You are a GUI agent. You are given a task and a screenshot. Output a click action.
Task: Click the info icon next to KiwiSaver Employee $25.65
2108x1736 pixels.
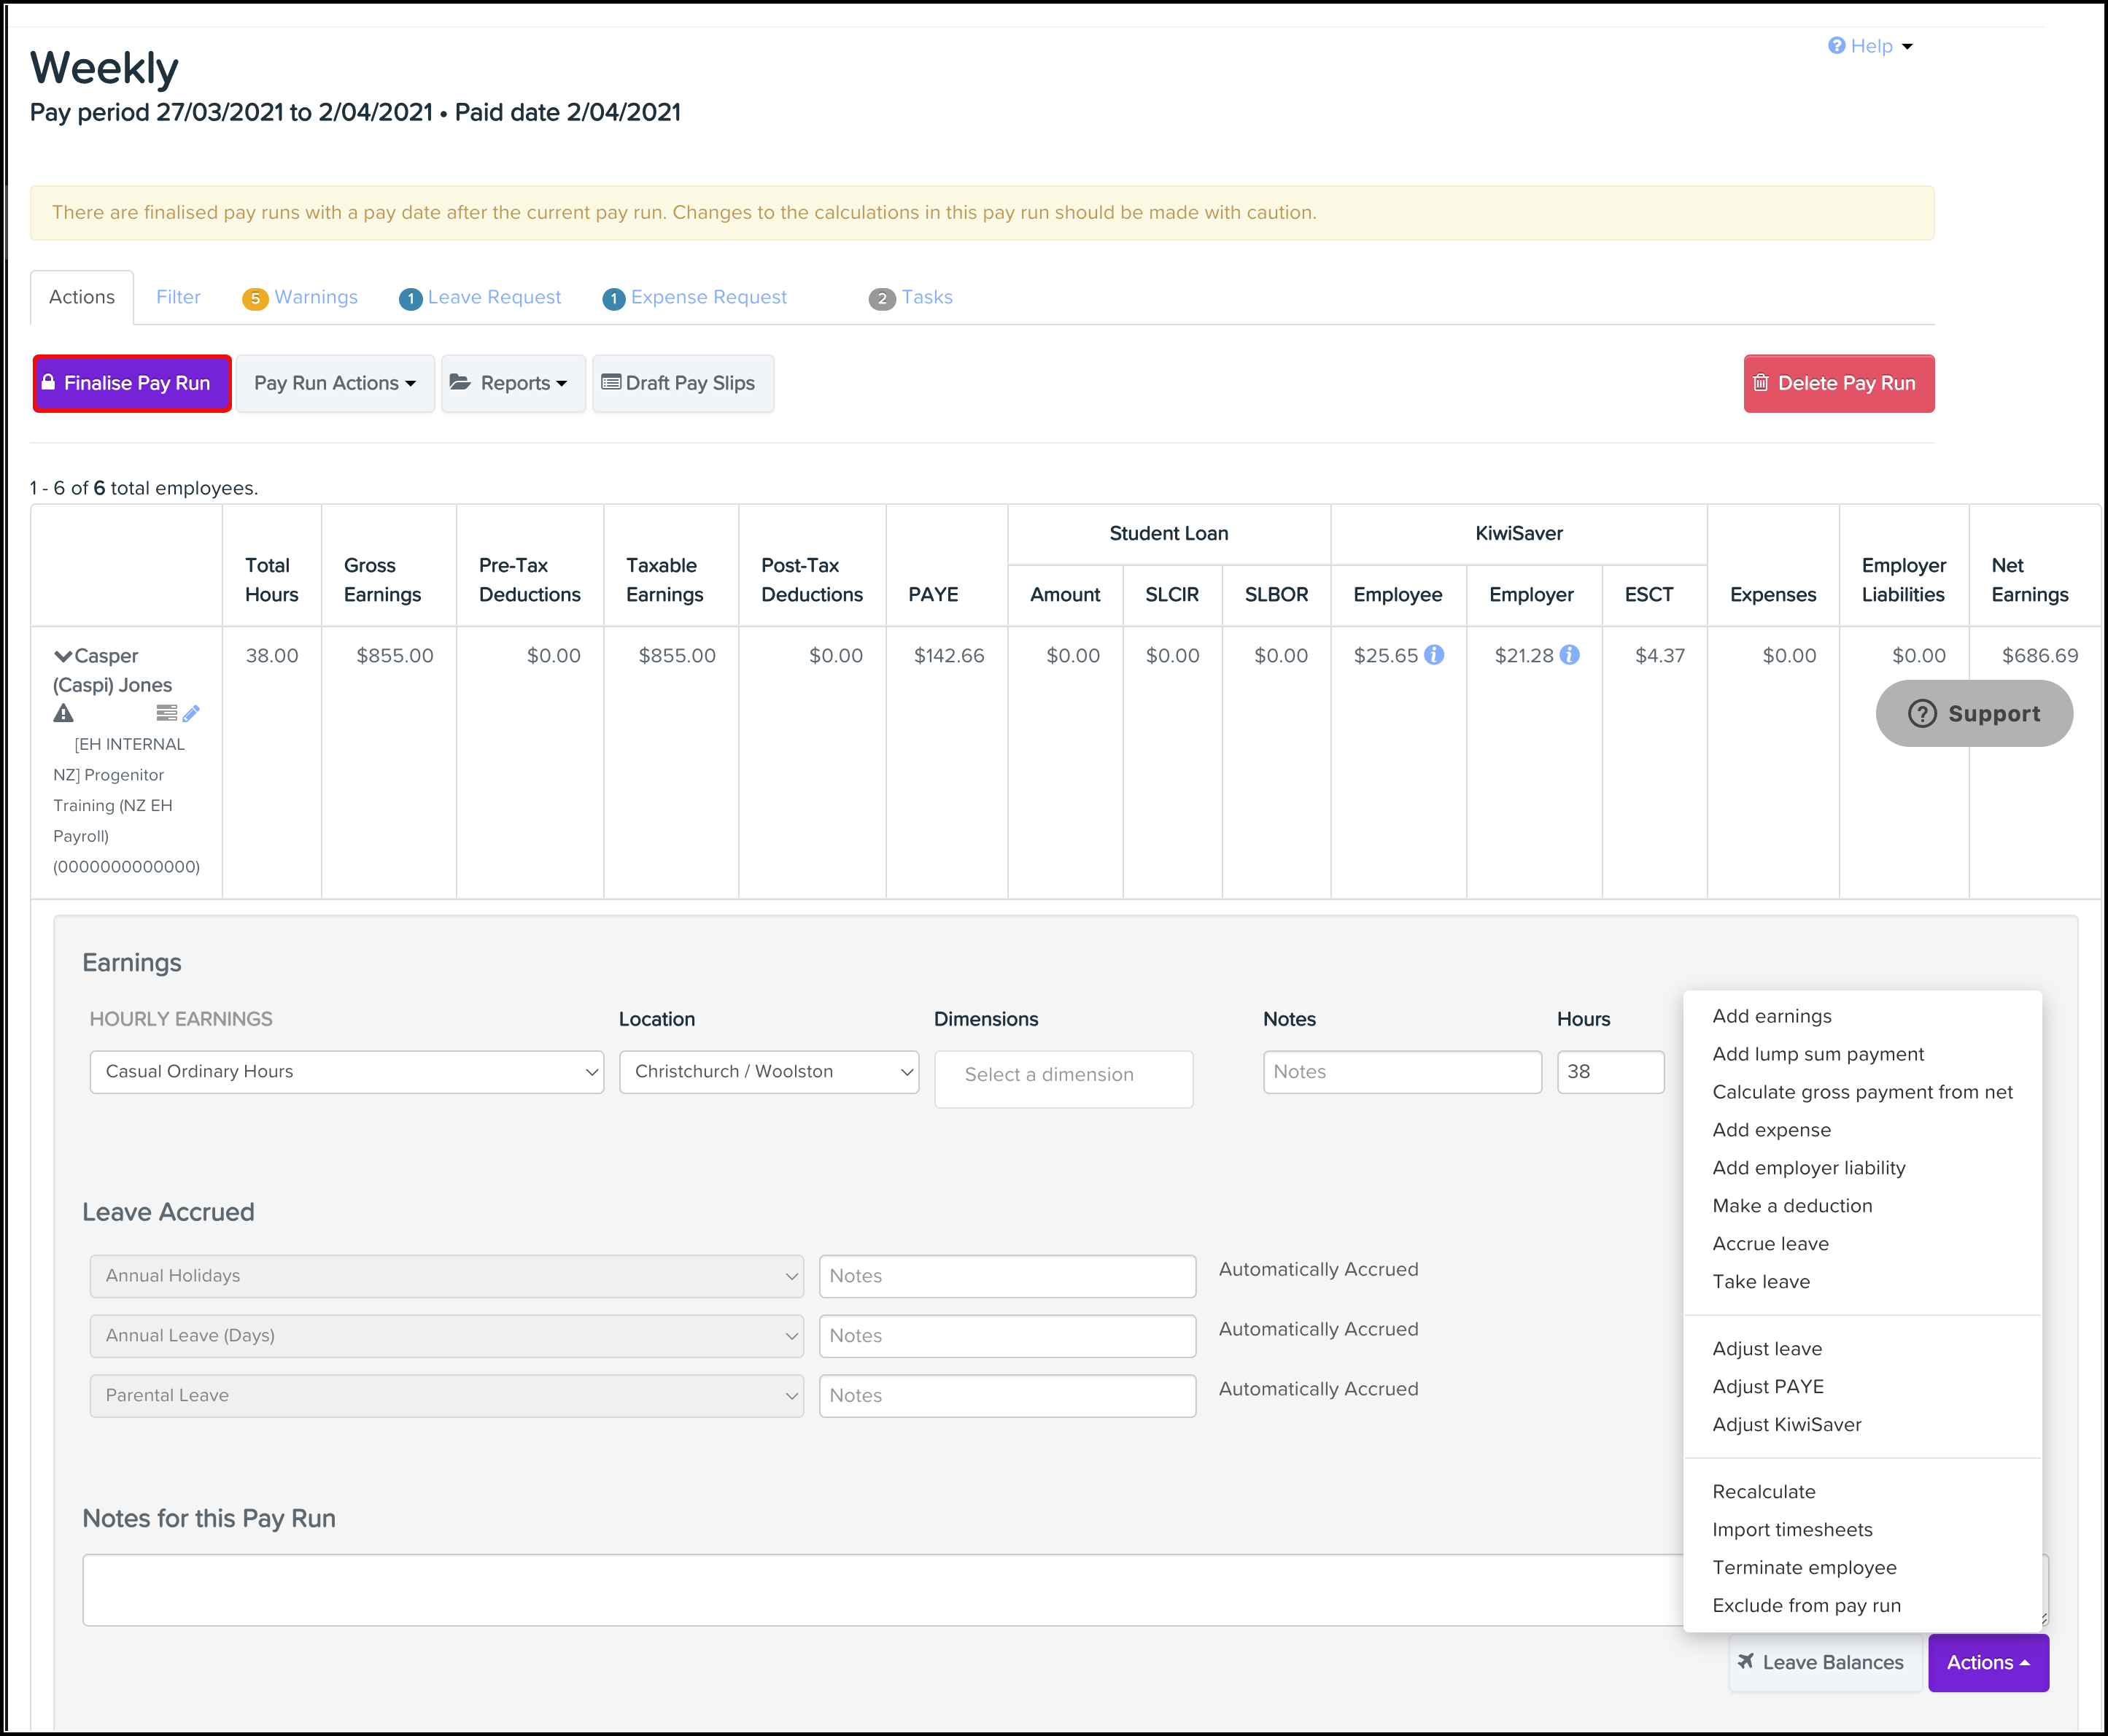pyautogui.click(x=1434, y=655)
